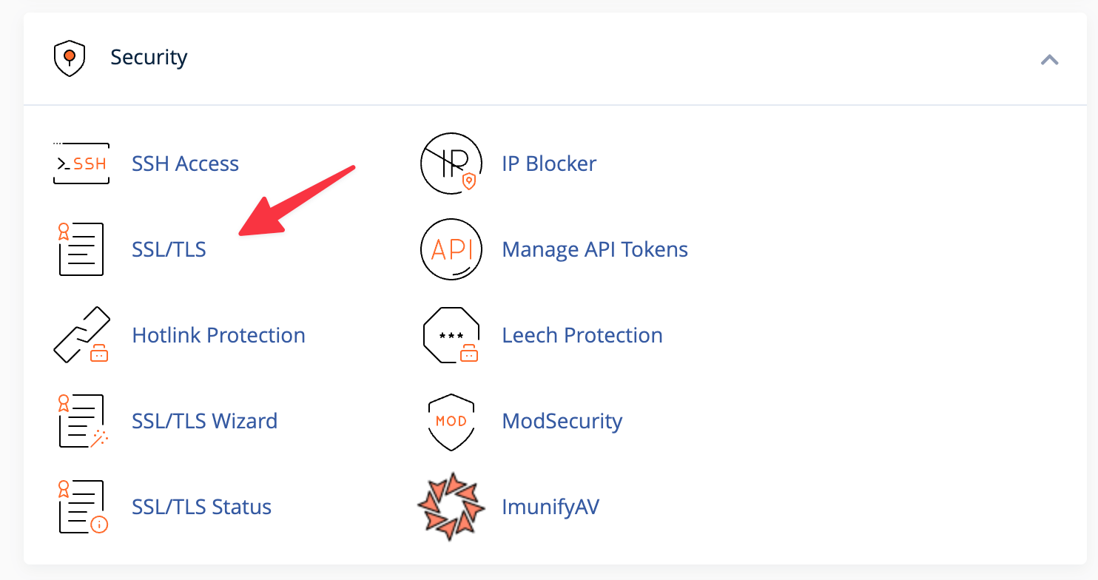Open Manage API Tokens
Viewport: 1098px width, 580px height.
pyautogui.click(x=594, y=249)
